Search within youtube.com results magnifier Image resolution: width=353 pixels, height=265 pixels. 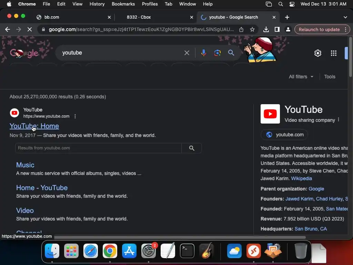192,148
